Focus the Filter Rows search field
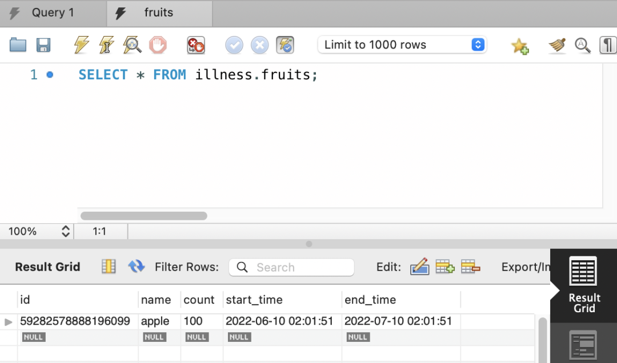 click(x=291, y=268)
